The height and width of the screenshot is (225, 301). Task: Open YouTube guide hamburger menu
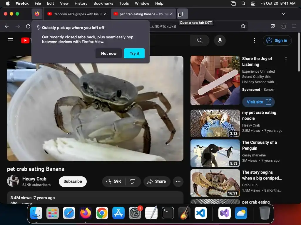coord(11,40)
